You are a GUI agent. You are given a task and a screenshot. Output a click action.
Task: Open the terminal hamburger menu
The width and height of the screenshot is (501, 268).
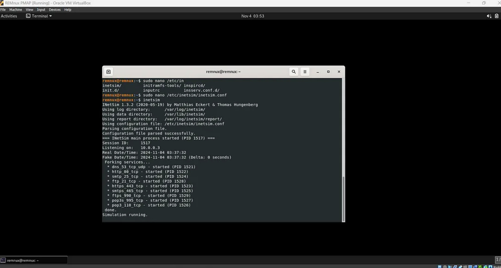(x=305, y=72)
